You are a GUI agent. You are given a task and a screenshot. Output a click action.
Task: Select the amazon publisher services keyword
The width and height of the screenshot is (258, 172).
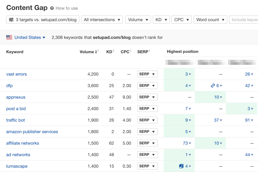(32, 131)
